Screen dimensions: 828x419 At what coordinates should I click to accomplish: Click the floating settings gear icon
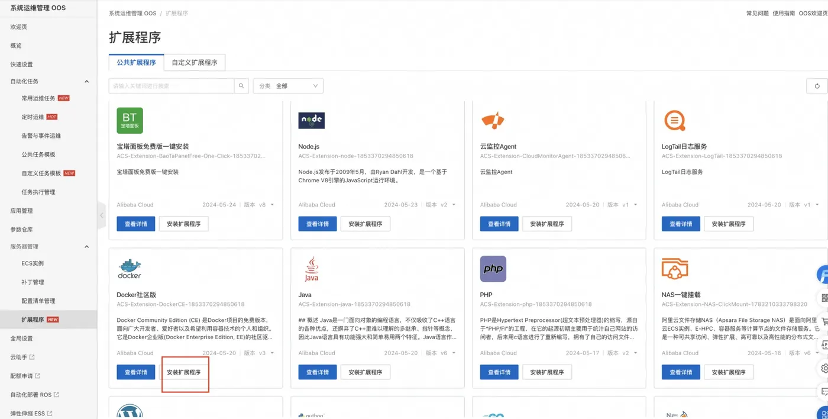824,368
